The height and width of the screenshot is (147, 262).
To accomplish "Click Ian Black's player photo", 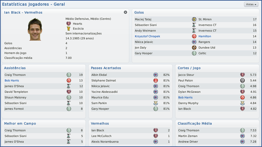I will pos(34,29).
